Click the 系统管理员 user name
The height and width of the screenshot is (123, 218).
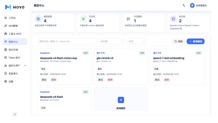(201, 6)
